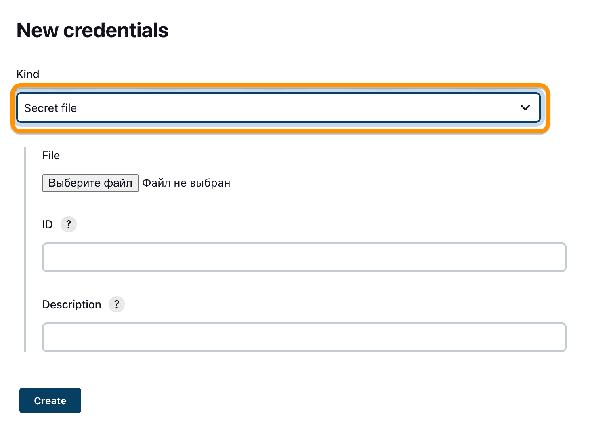
Task: Click the word 'file' in Kind selector
Action: pyautogui.click(x=69, y=108)
